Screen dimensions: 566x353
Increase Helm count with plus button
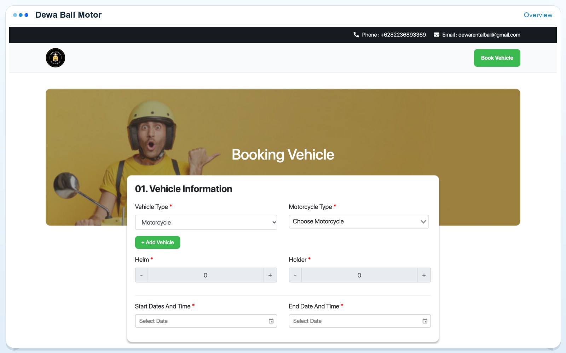(x=270, y=275)
